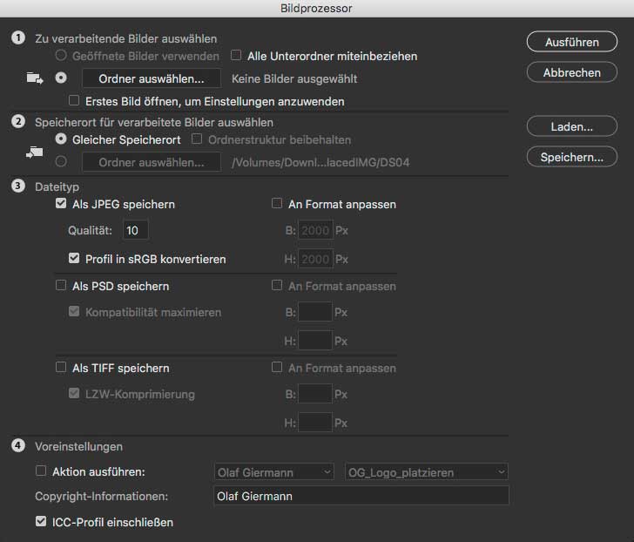Click disabled Ordner auswählen... in section 2
The image size is (634, 542).
click(x=152, y=162)
